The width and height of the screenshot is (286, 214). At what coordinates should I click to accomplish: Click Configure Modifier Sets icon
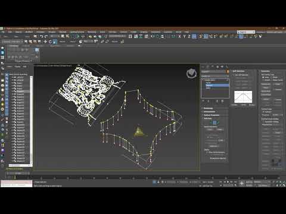coord(222,101)
